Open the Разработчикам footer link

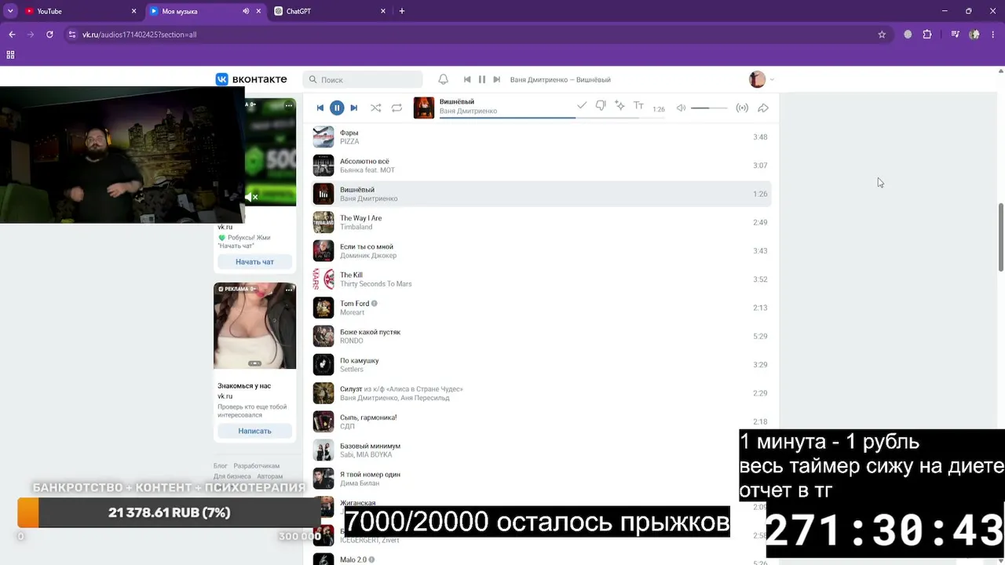pos(256,466)
